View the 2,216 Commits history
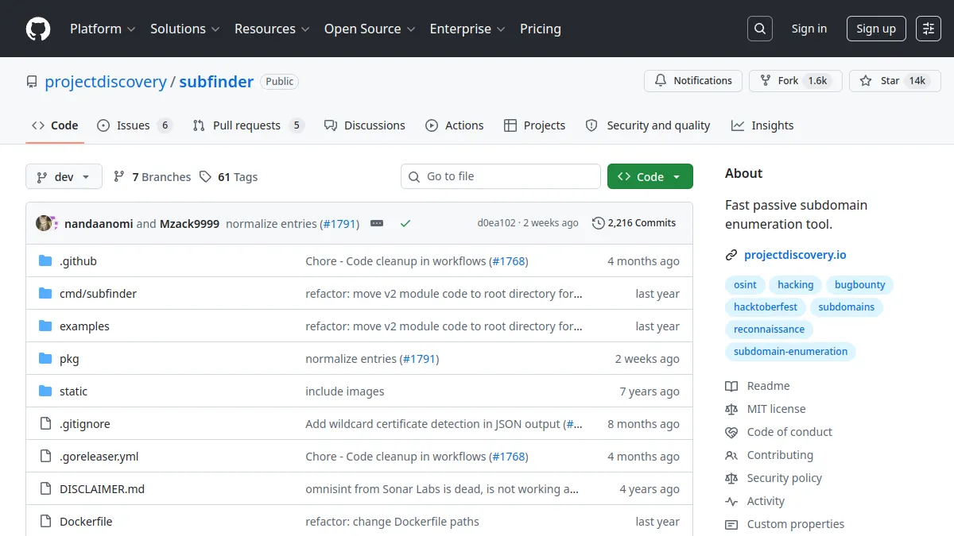This screenshot has width=954, height=536. pos(634,223)
